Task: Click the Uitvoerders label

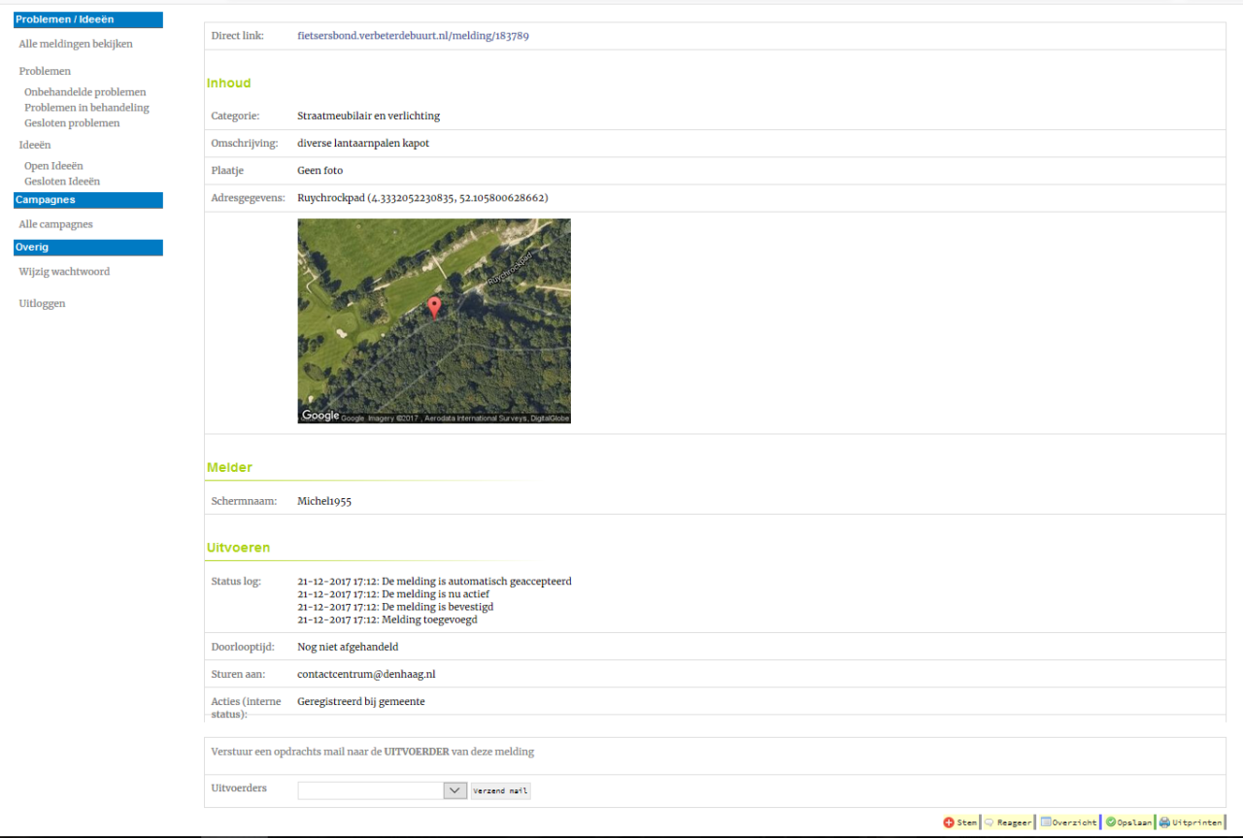Action: 239,788
